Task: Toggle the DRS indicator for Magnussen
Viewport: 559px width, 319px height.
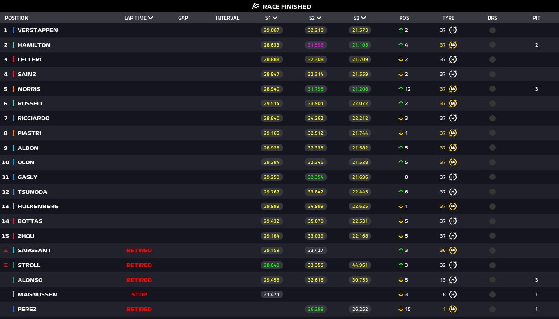Action: (x=492, y=294)
